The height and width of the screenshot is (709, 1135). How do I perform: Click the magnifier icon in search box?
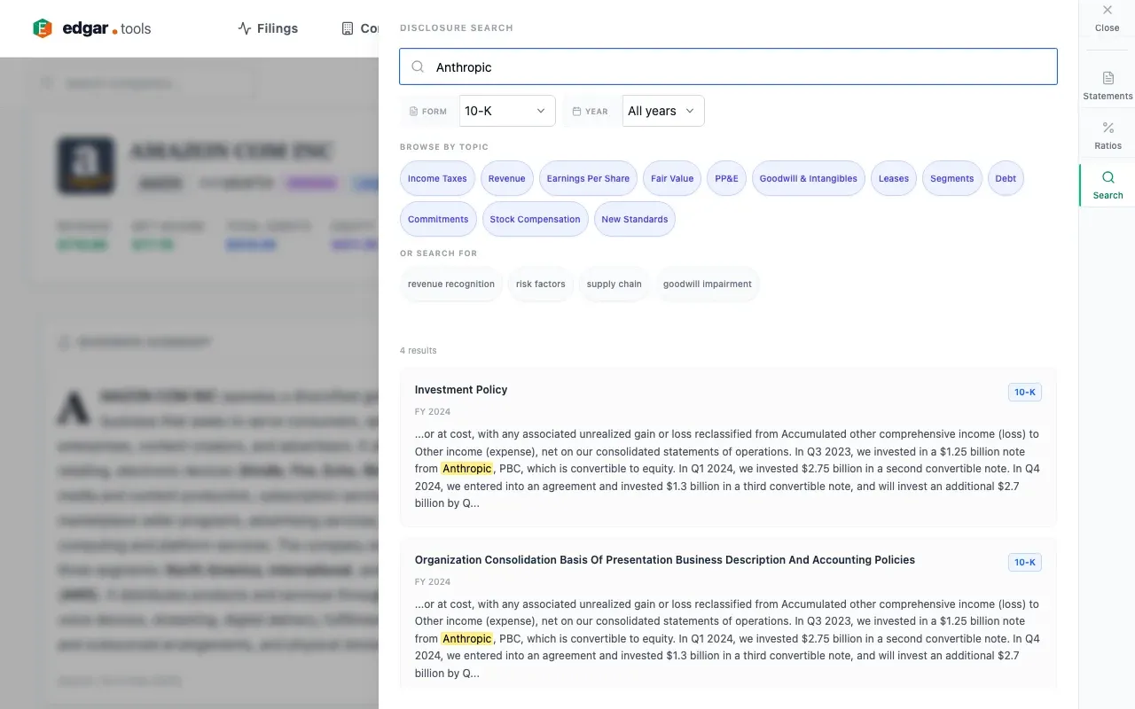418,66
